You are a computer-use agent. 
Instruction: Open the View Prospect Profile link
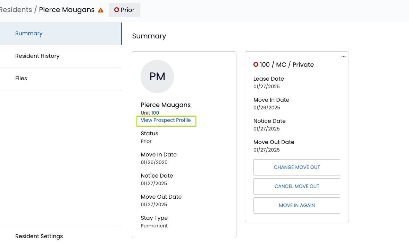click(x=166, y=120)
